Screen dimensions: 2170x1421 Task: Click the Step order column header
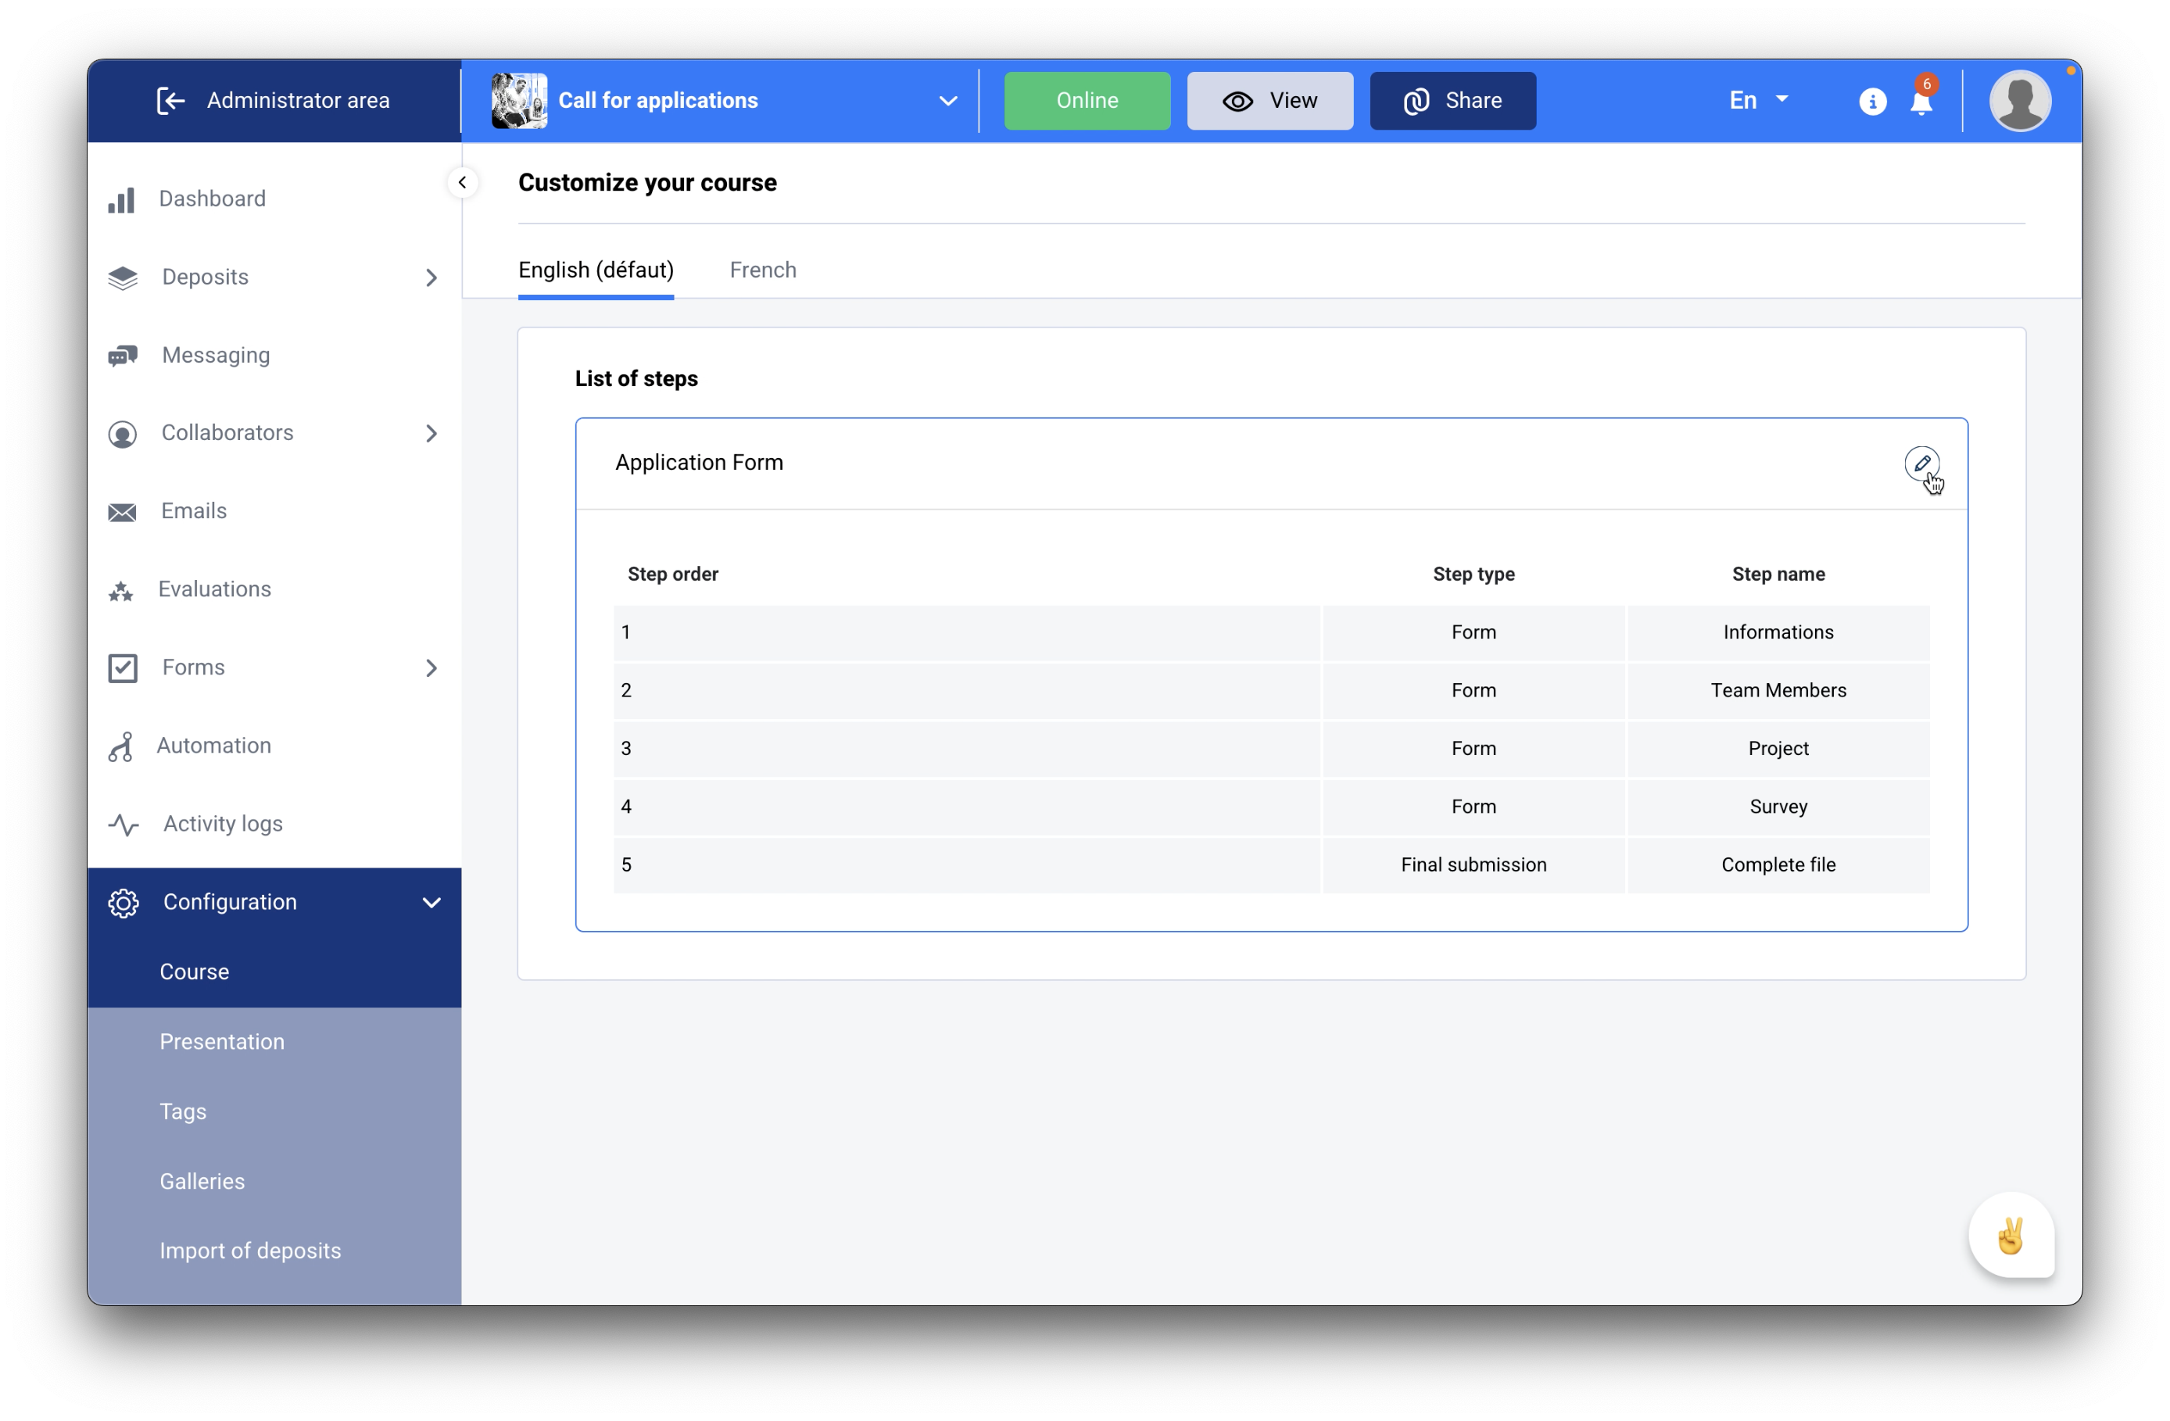point(672,574)
